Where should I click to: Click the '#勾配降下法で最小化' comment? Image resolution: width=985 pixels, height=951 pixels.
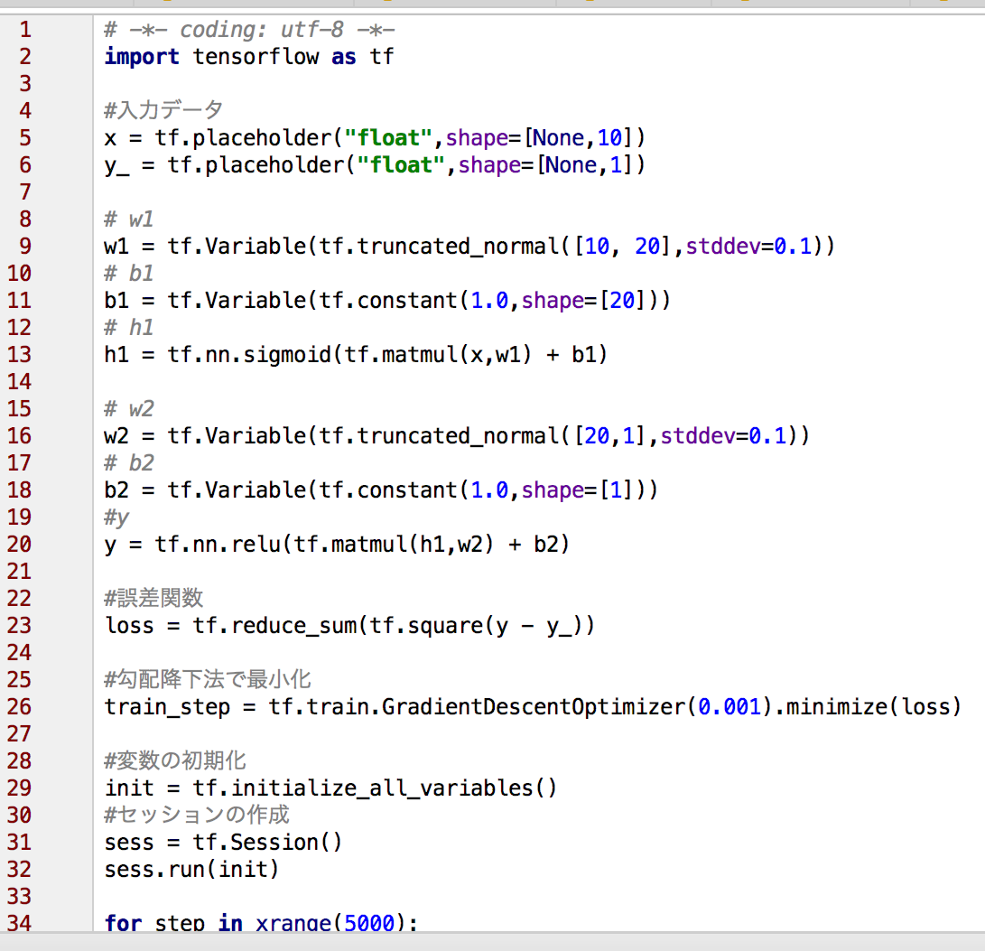pyautogui.click(x=208, y=679)
